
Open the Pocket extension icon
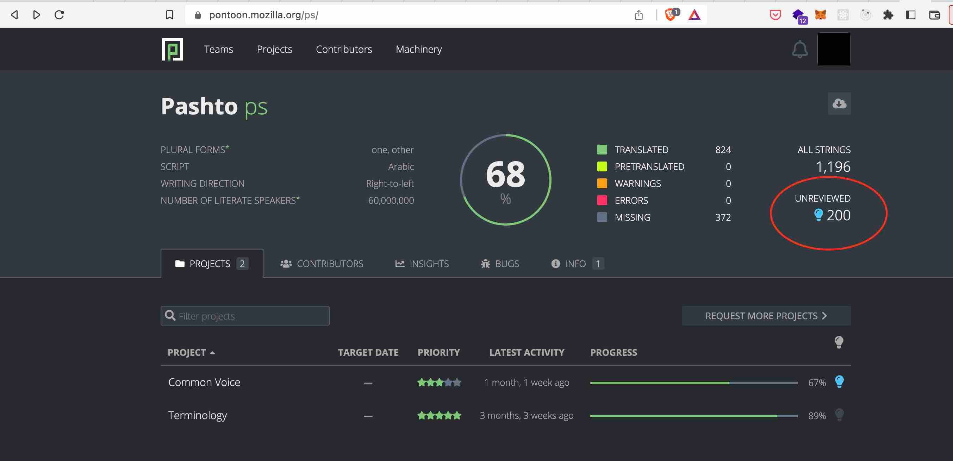[x=775, y=15]
